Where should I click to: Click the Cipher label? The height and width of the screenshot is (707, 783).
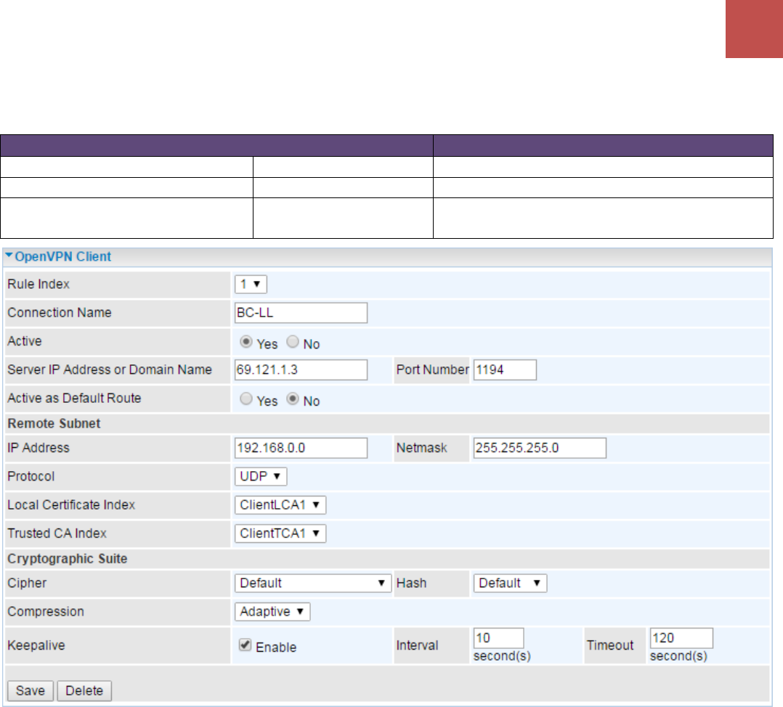coord(27,584)
